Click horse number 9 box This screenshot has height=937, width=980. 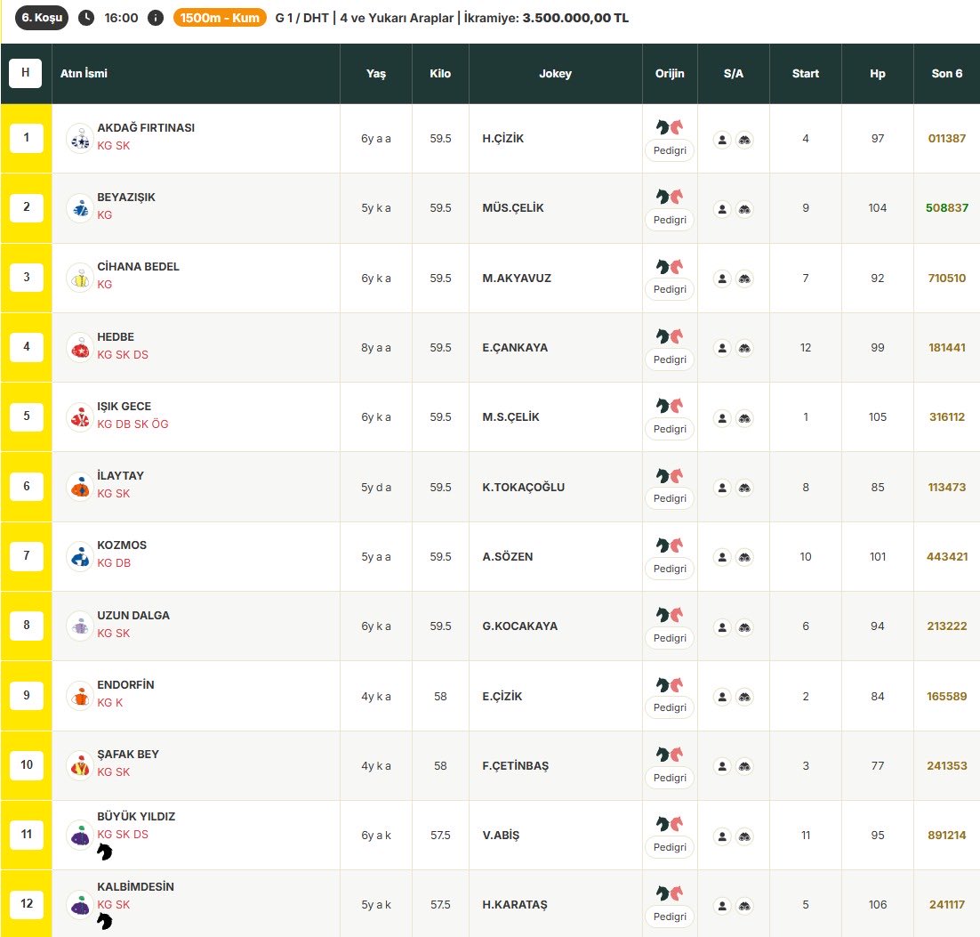tap(27, 695)
